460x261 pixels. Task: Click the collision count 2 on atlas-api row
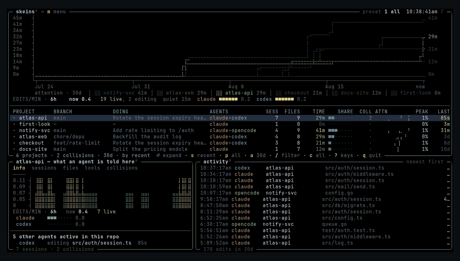370,118
